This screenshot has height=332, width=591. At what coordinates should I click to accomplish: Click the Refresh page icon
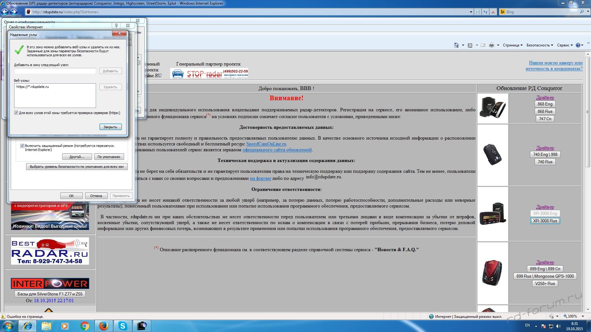tap(485, 12)
